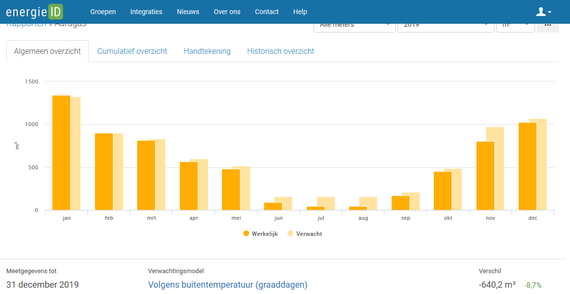Click the 'Verschil' label

coord(490,271)
